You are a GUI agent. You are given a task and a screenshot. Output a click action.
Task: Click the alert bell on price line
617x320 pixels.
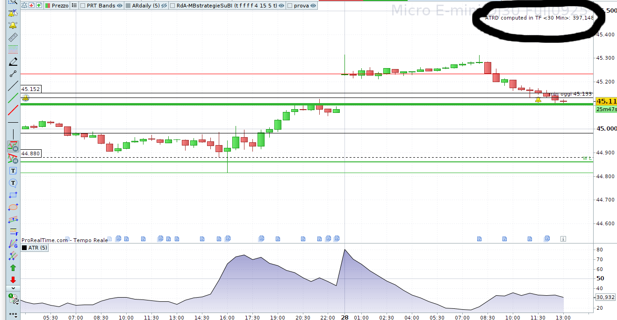[x=25, y=97]
